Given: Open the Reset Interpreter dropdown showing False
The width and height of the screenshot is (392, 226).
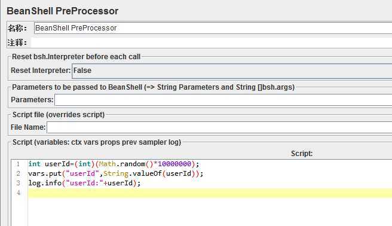Looking at the screenshot, I should 232,71.
